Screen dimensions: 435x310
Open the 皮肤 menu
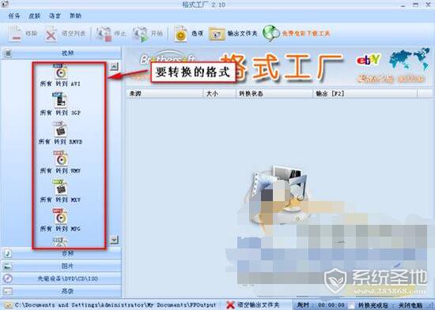point(34,16)
